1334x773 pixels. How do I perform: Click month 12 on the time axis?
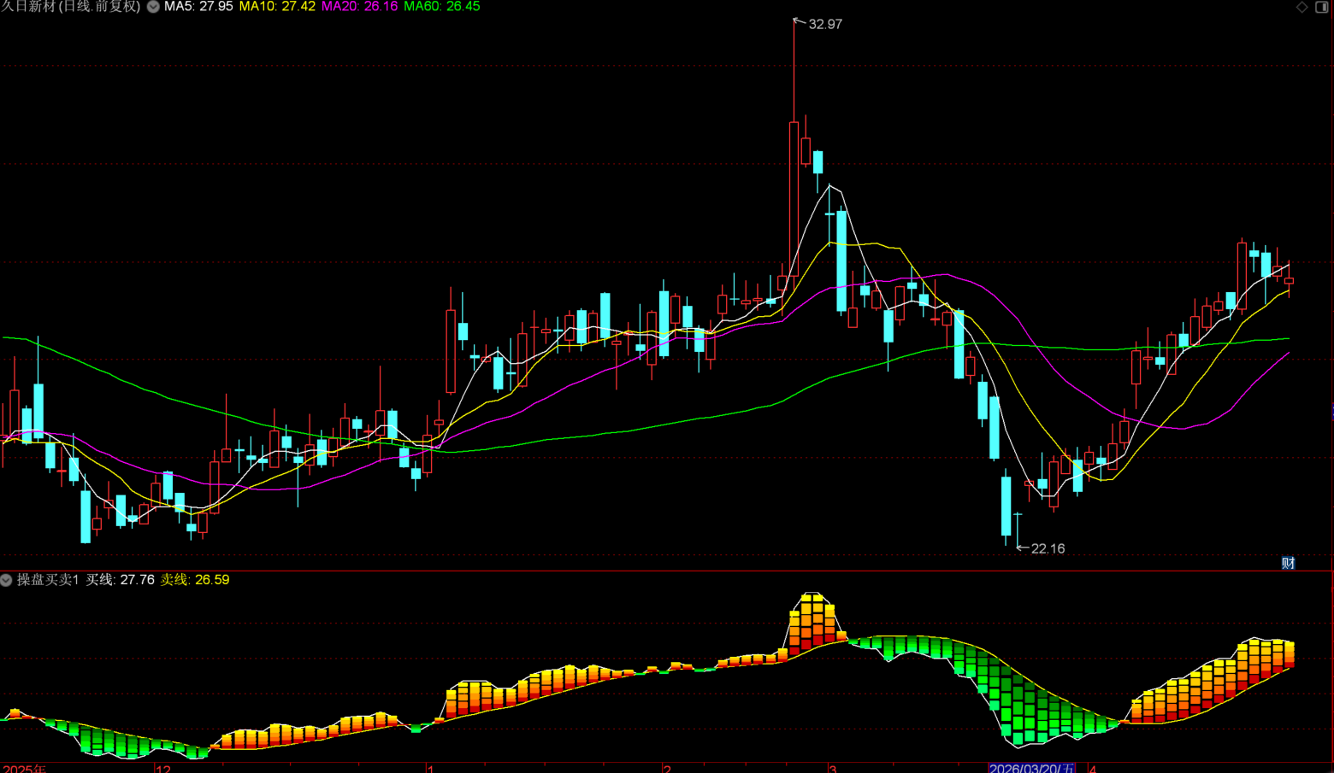click(163, 768)
